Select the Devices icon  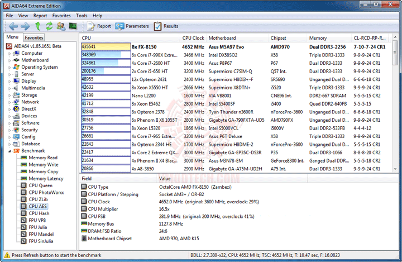tap(16, 116)
